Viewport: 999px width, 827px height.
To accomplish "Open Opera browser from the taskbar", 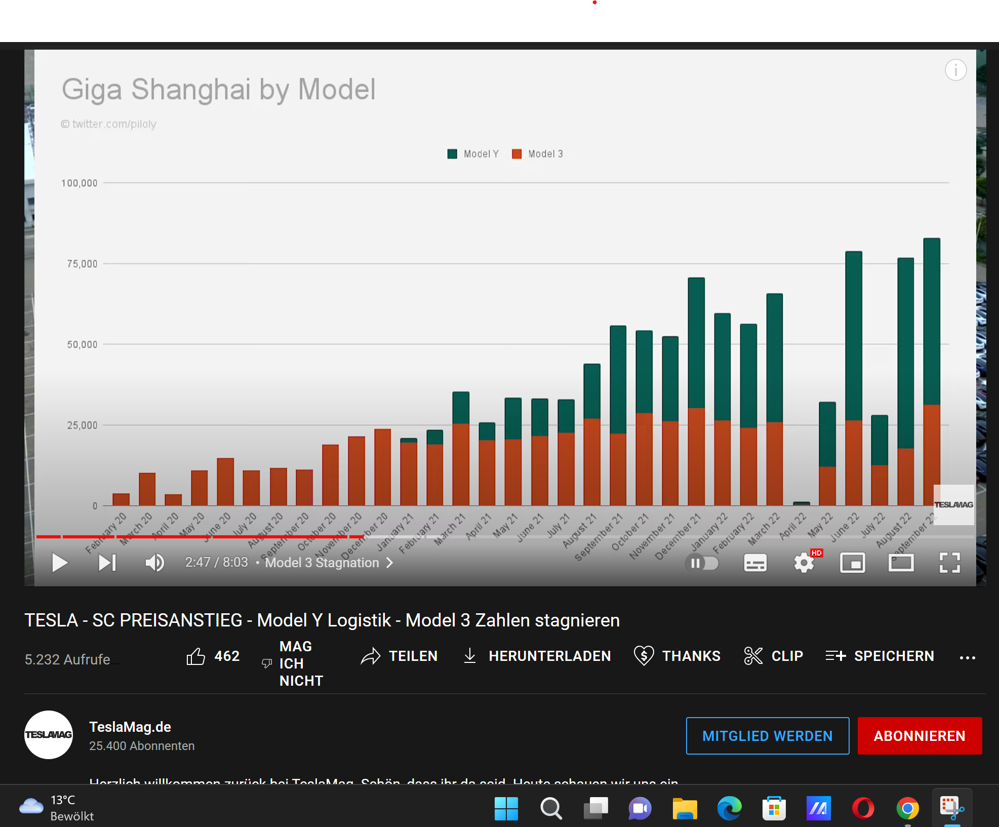I will click(863, 808).
